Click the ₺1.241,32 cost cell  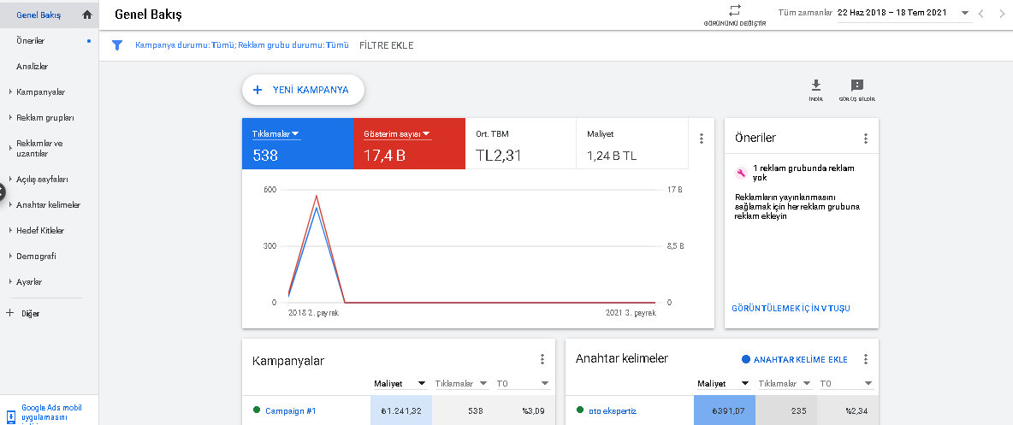click(401, 410)
